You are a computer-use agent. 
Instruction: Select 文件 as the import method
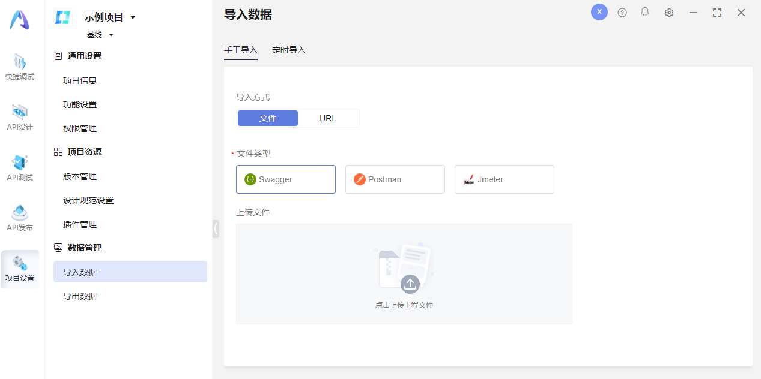[268, 118]
